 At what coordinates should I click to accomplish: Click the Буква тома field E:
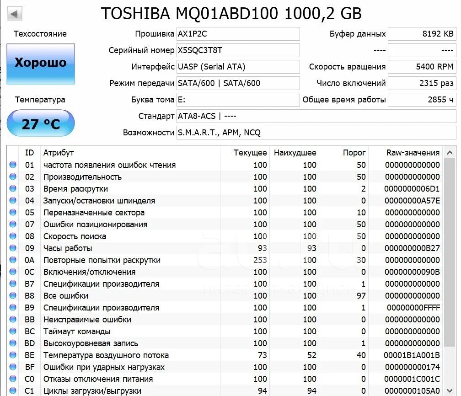pos(238,100)
